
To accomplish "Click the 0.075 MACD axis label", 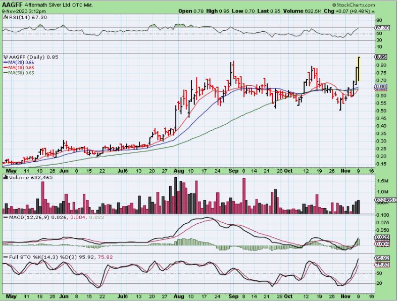I will point(383,223).
